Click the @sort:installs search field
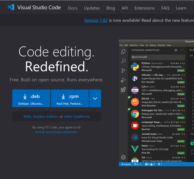 (x=158, y=57)
